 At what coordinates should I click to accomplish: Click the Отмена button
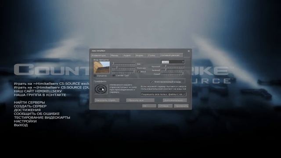[x=165, y=106]
